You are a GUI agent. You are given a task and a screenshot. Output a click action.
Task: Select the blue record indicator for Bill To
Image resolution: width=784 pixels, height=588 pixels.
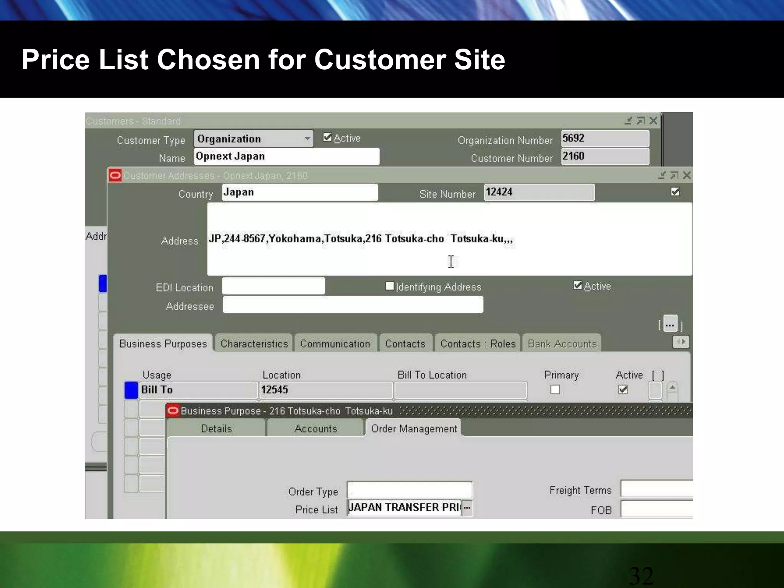point(131,390)
